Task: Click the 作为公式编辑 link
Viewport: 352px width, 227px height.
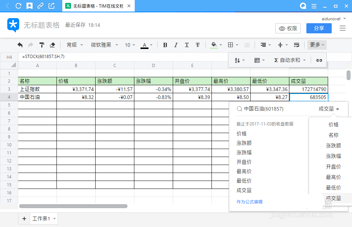Action: pos(250,202)
